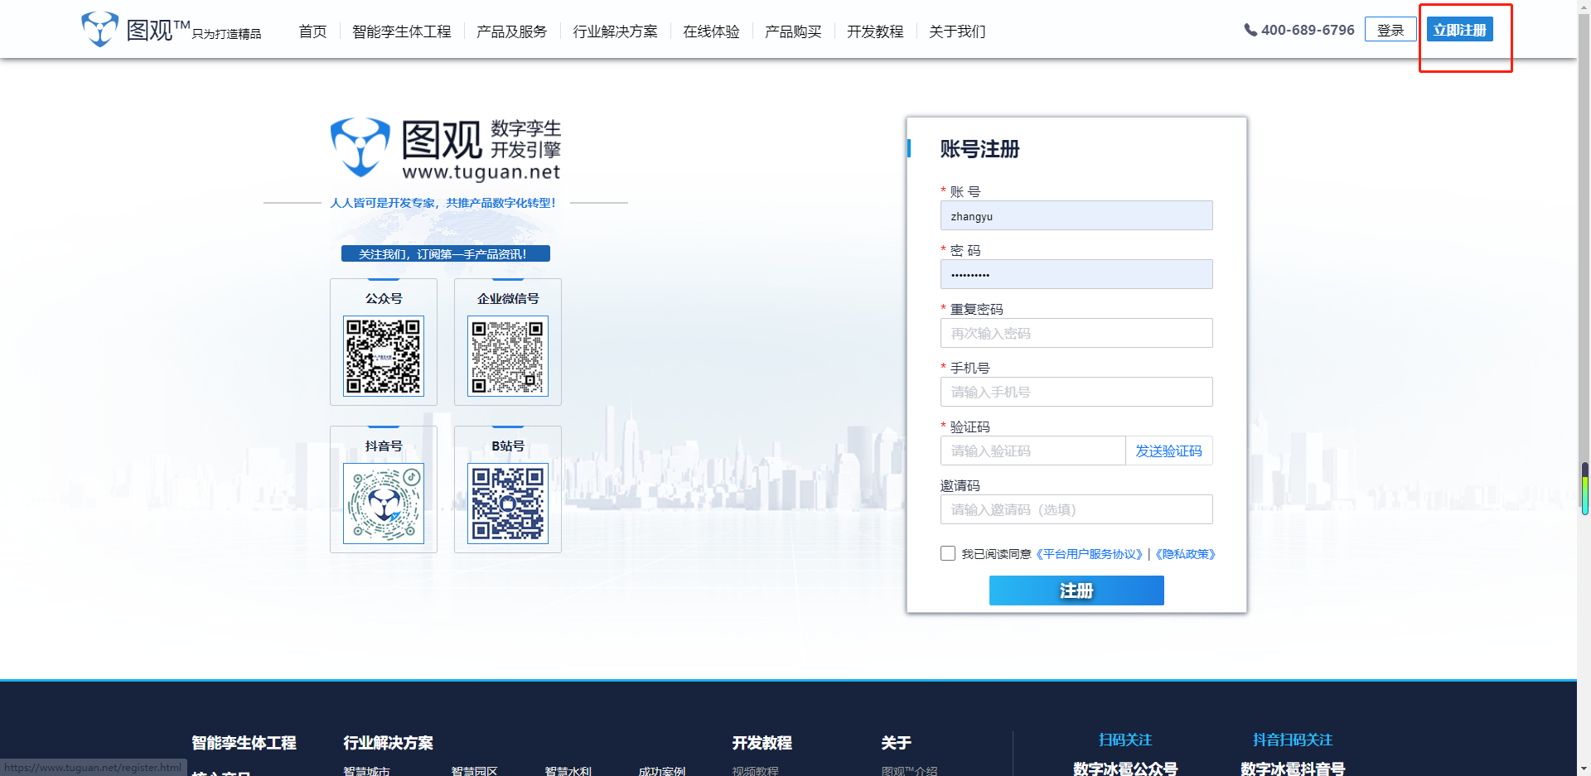Click the B站号 QR code
1591x776 pixels.
point(508,504)
